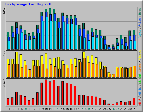The image size is (143, 112).
Task: Click the 'Files' legend label
Action: coord(140,22)
